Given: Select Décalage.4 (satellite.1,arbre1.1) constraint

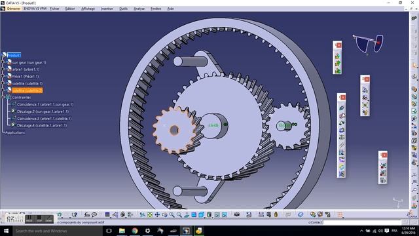Looking at the screenshot, I should 42,125.
